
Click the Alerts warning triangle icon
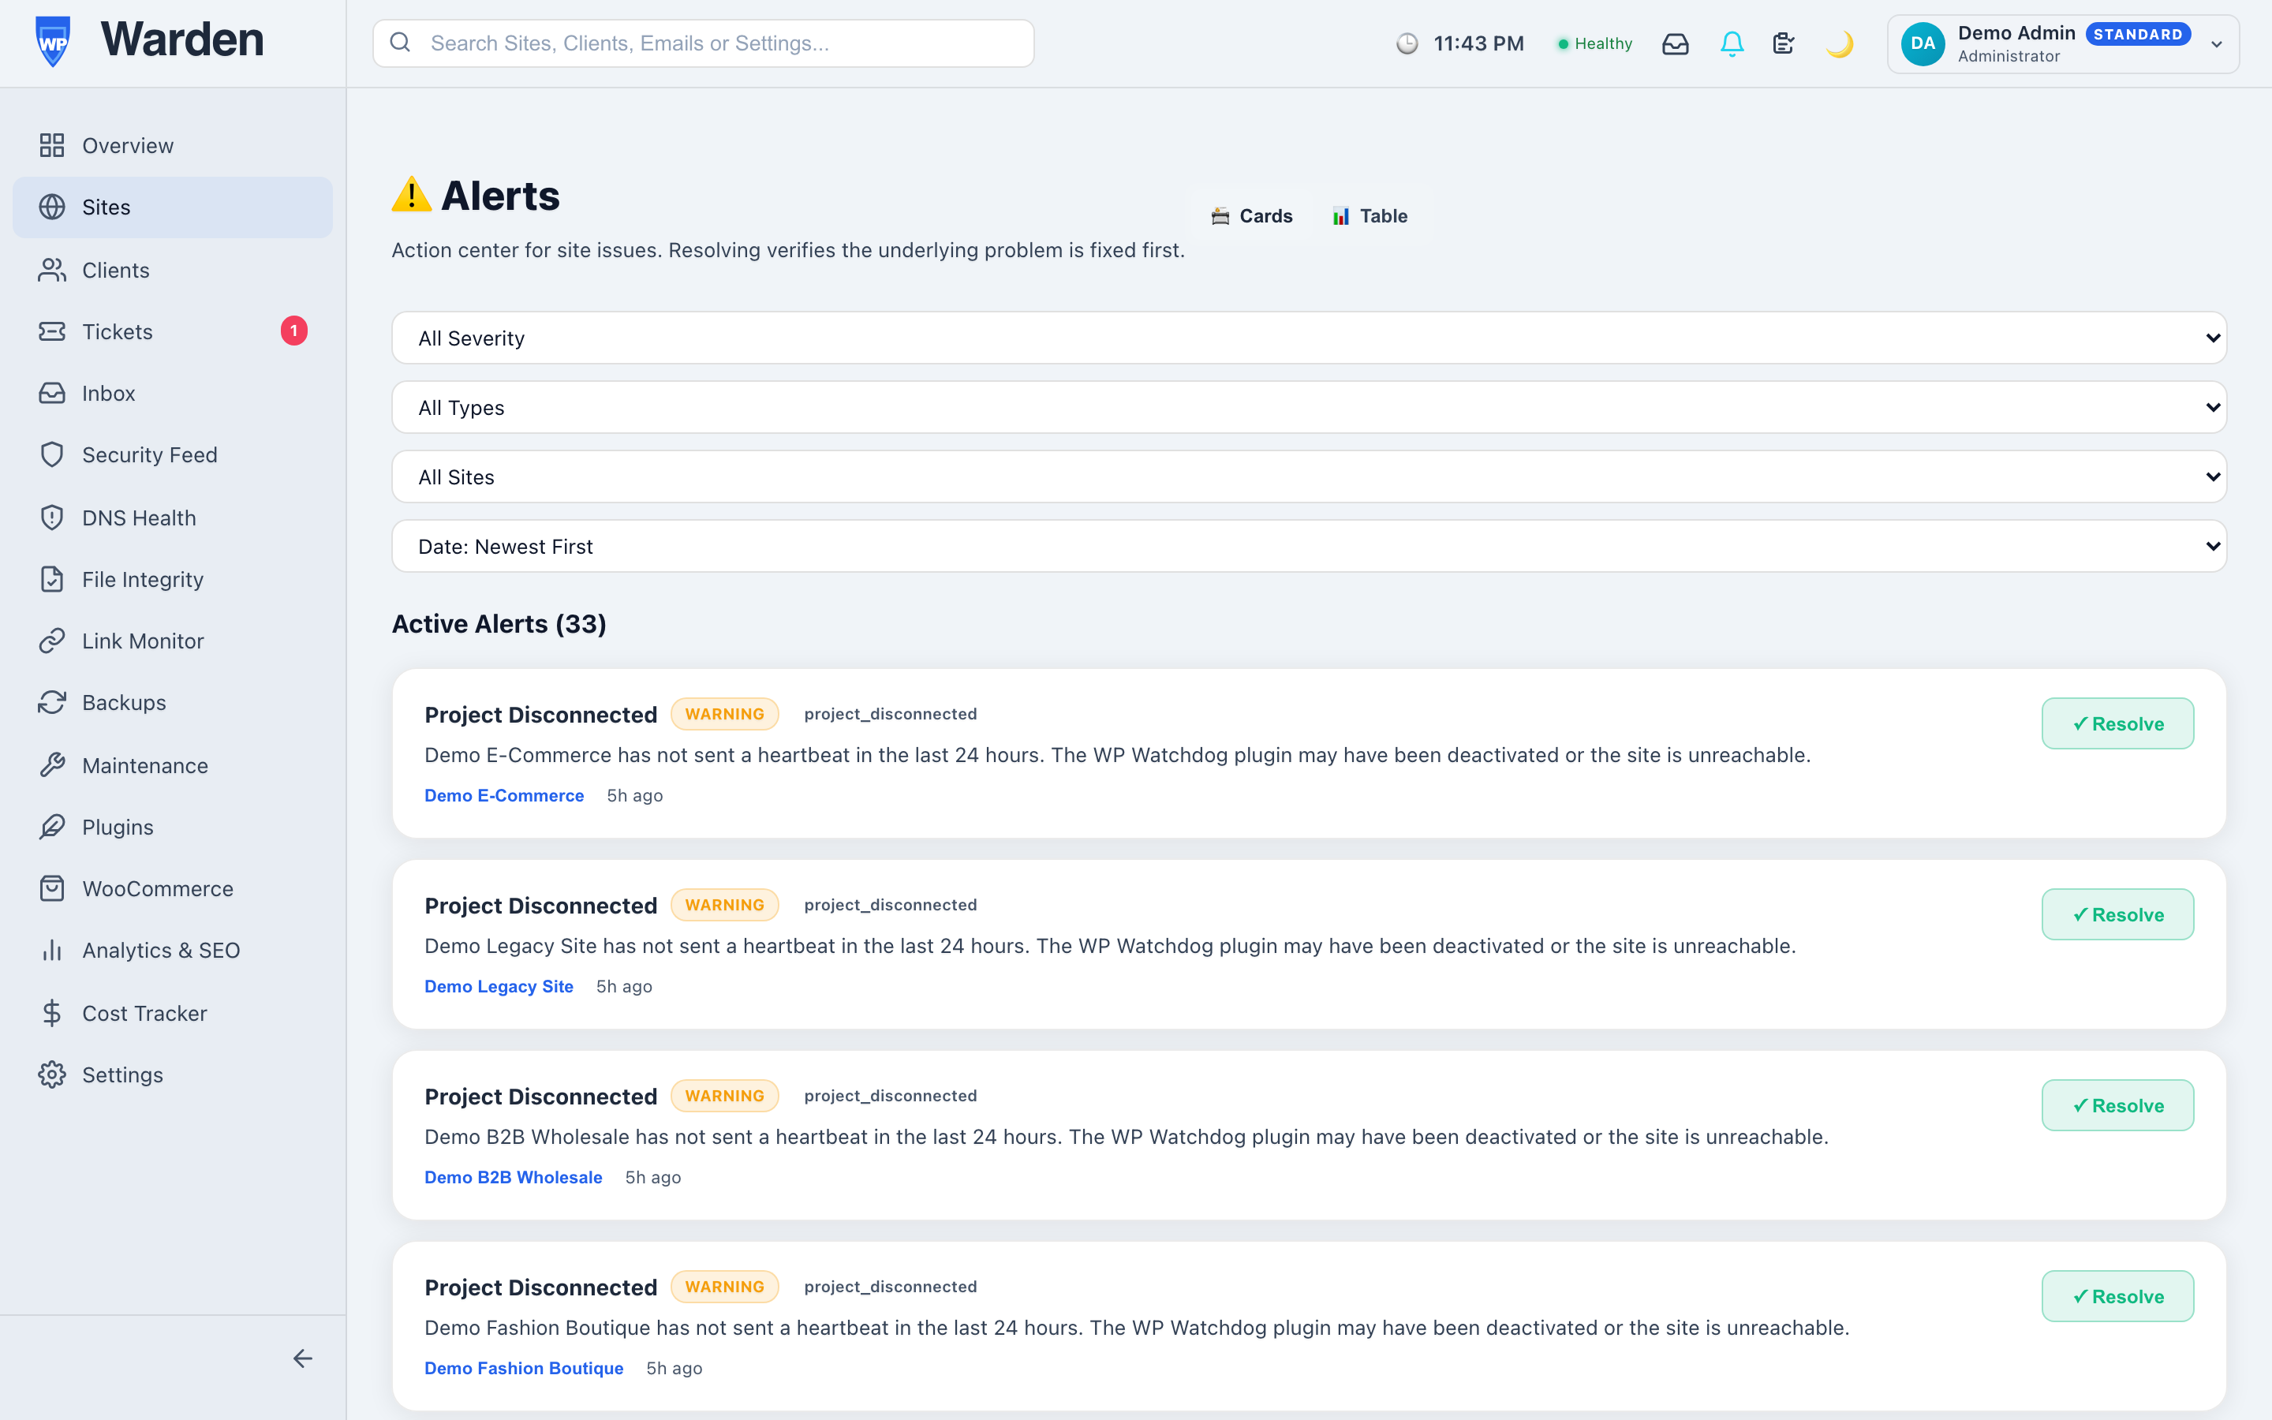411,194
